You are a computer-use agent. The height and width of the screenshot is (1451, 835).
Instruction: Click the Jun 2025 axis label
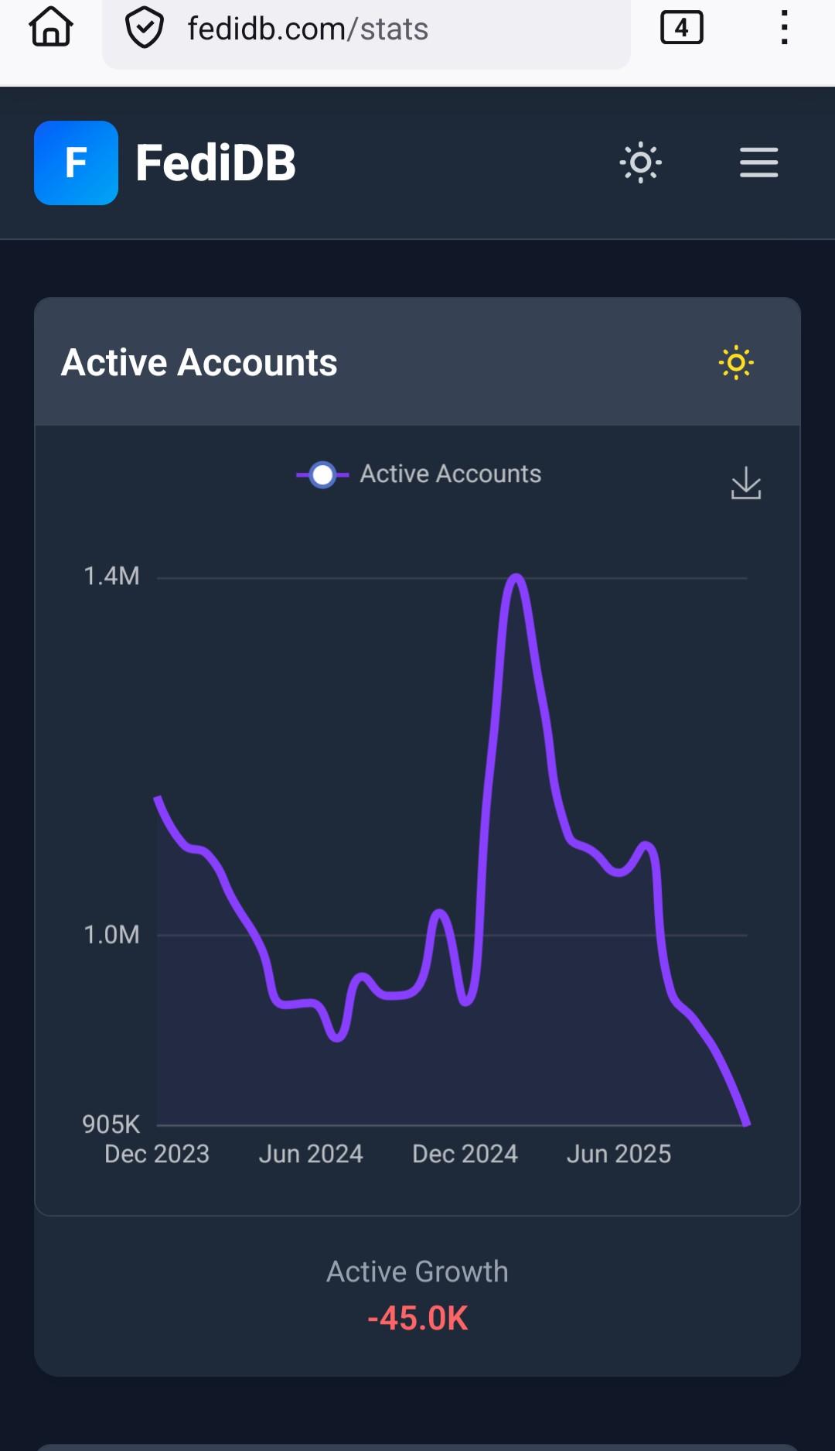coord(619,1154)
